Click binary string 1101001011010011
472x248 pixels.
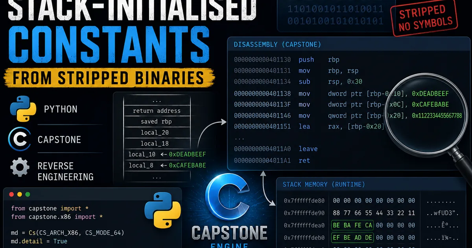click(x=335, y=9)
